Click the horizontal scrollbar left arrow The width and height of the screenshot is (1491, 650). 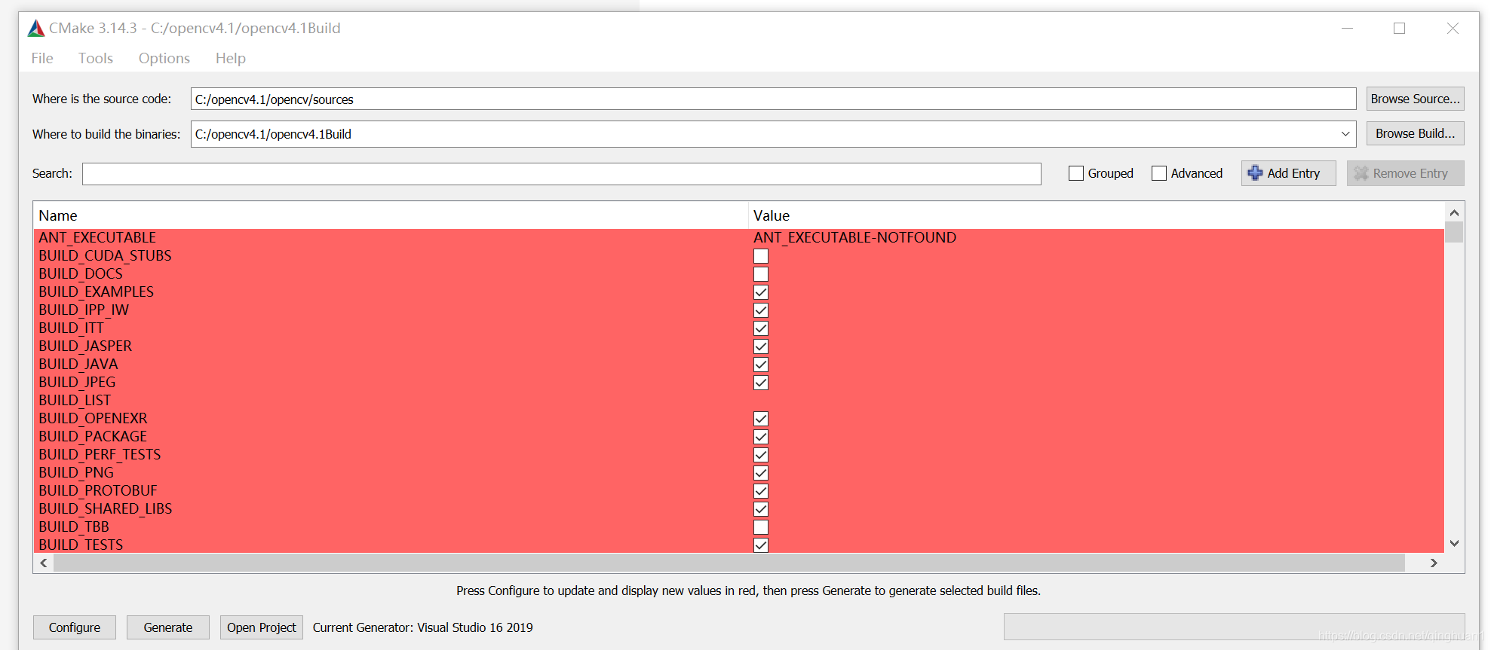(x=44, y=563)
